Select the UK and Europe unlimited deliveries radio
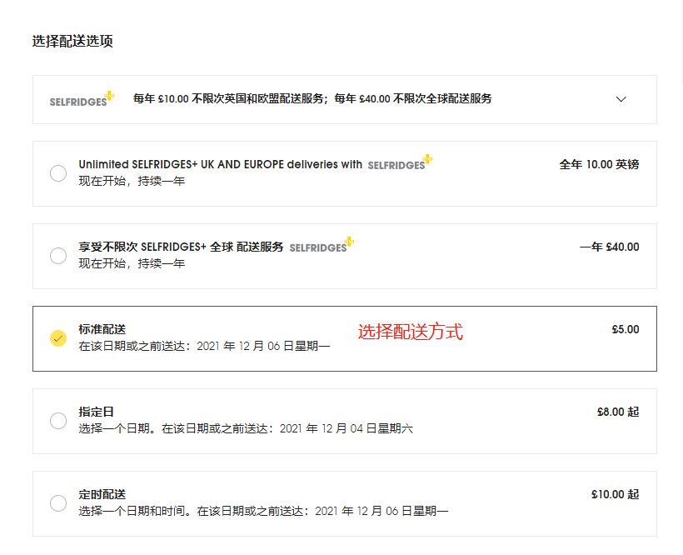 click(58, 173)
